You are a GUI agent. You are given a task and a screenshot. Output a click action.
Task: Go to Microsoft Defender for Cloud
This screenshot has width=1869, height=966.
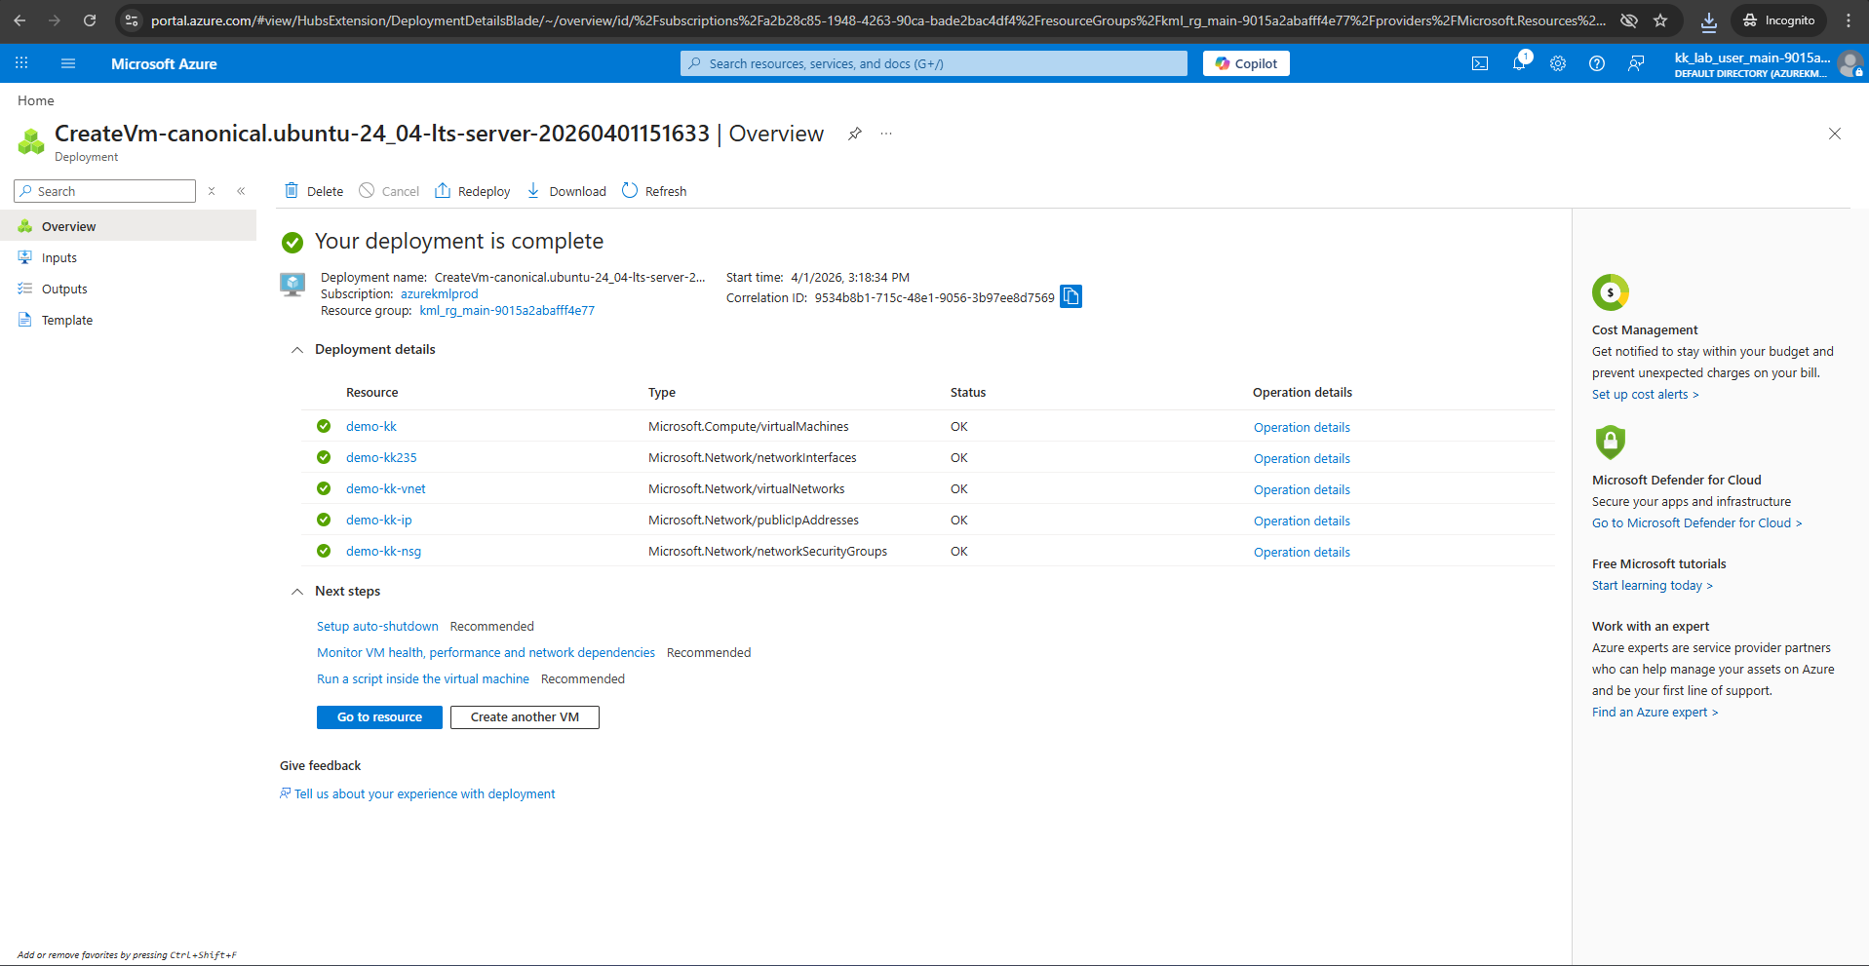coord(1696,523)
